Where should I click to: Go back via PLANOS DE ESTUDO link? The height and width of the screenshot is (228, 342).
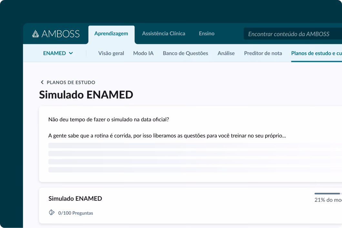[x=71, y=82]
